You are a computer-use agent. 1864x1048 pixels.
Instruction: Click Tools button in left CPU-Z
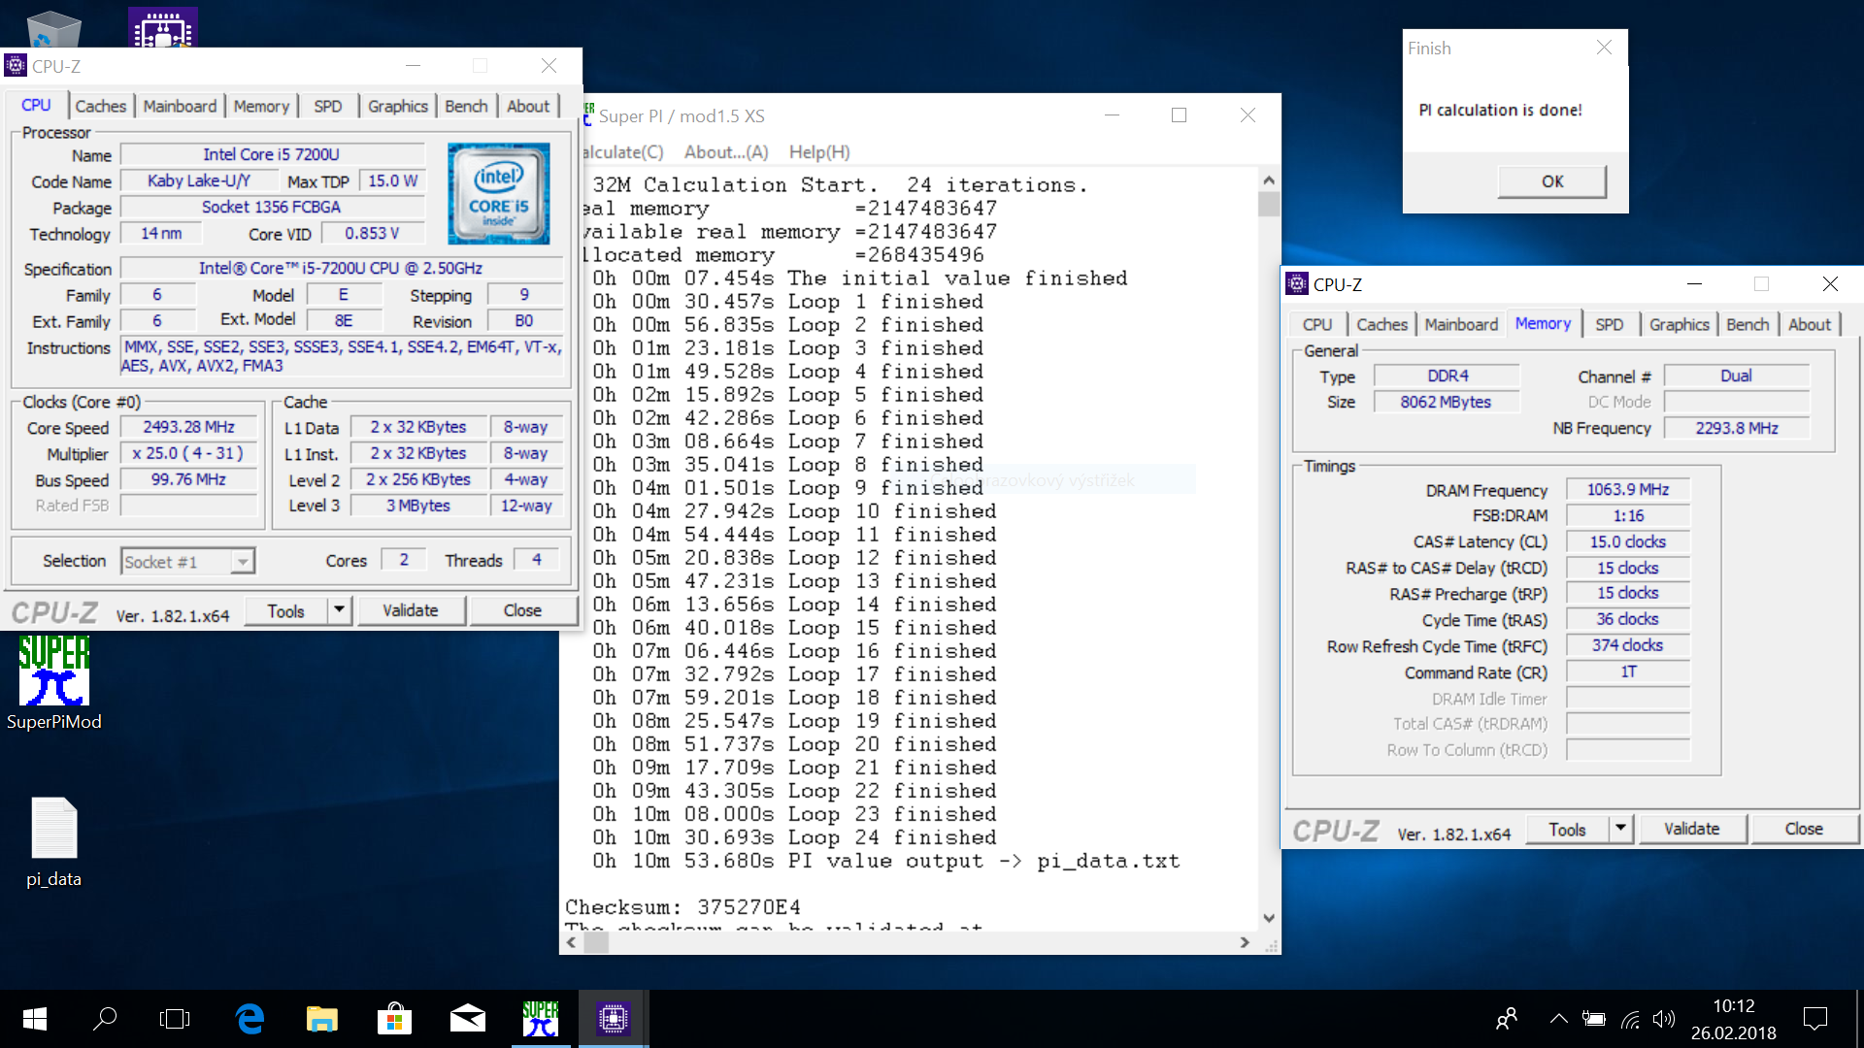coord(286,610)
